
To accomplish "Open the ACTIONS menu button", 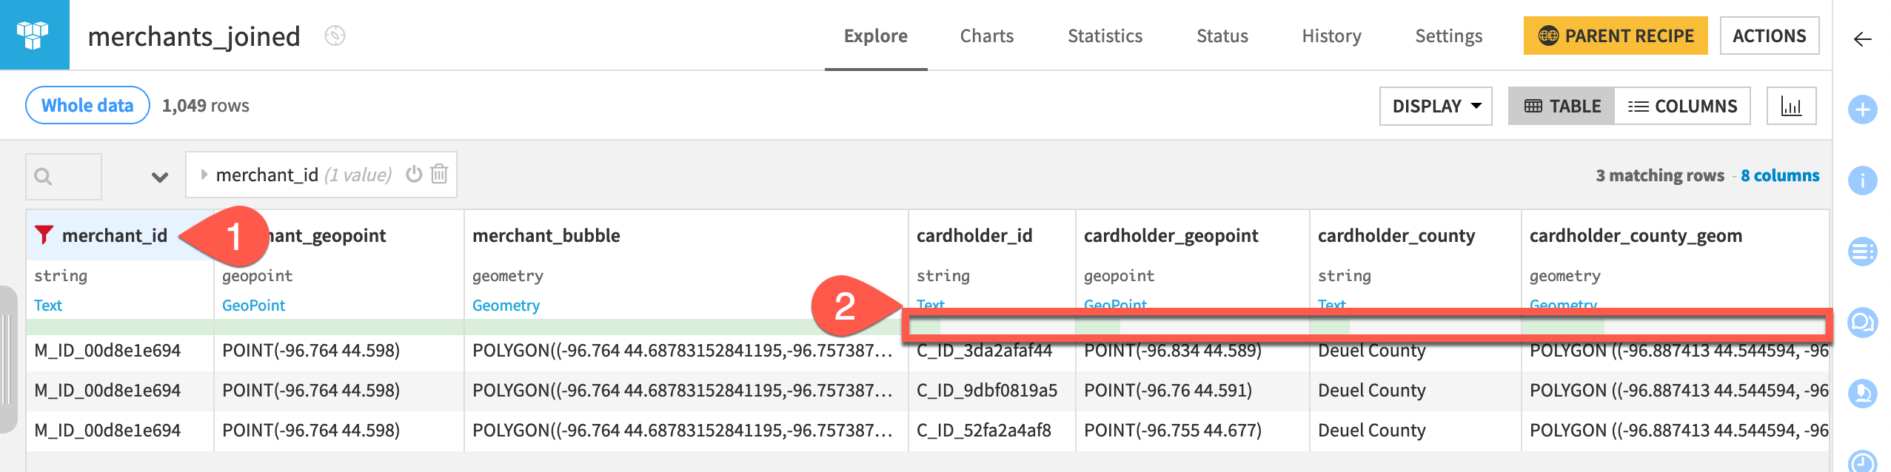I will [x=1769, y=36].
